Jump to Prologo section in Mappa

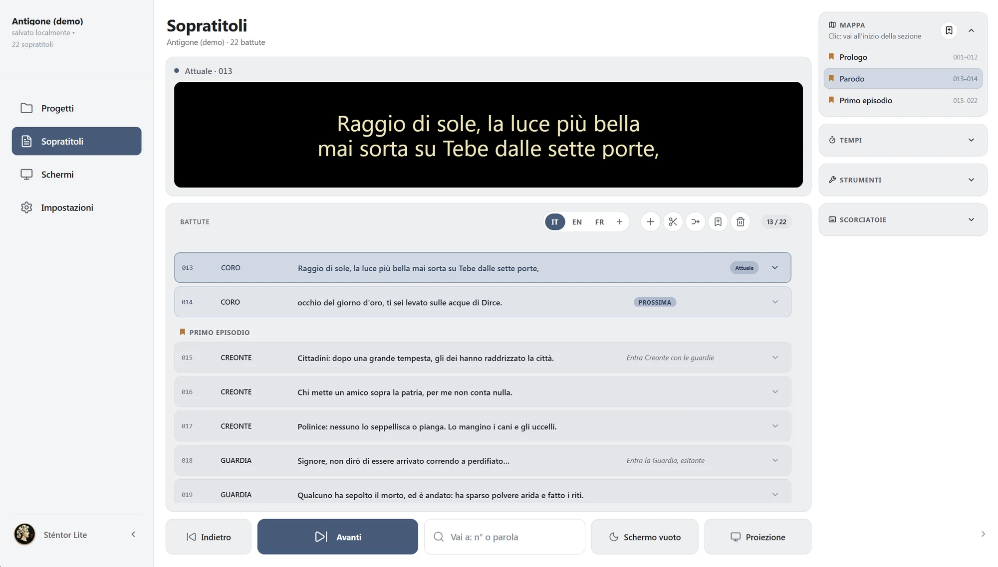[x=903, y=57]
